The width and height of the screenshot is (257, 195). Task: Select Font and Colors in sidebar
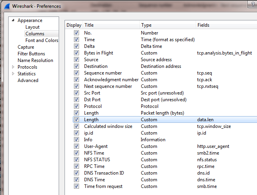[41, 40]
